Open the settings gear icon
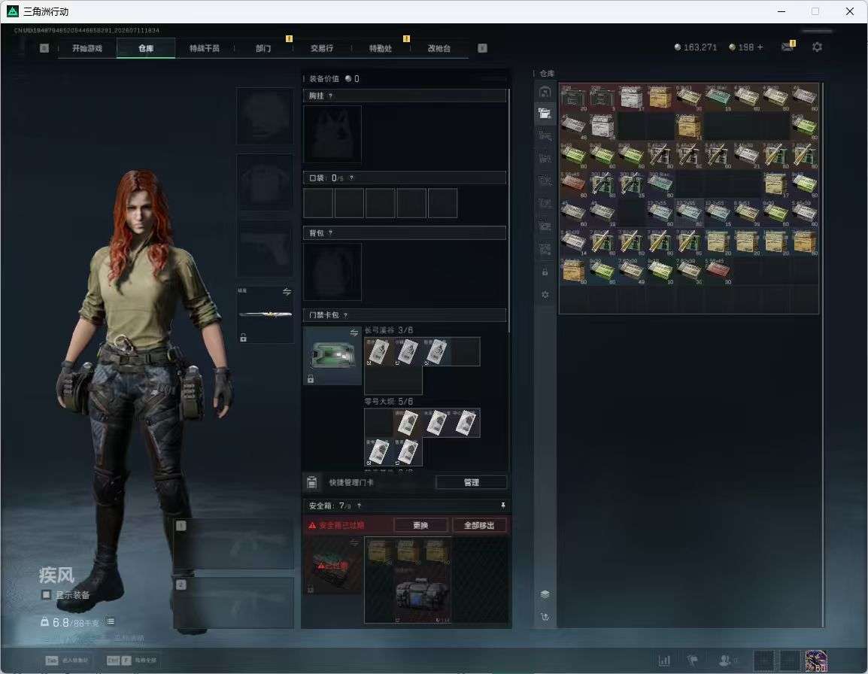The width and height of the screenshot is (868, 674). click(817, 47)
